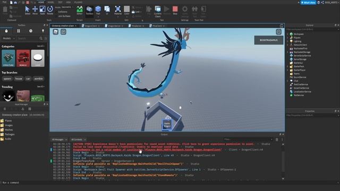Click the Toolbox search input field
The image size is (340, 191).
point(28,38)
